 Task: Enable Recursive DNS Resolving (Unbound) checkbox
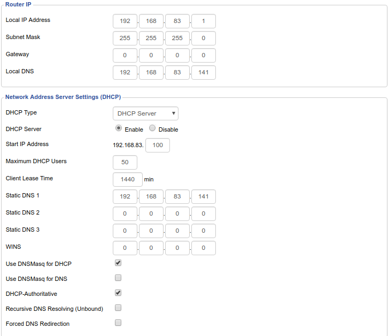[118, 308]
